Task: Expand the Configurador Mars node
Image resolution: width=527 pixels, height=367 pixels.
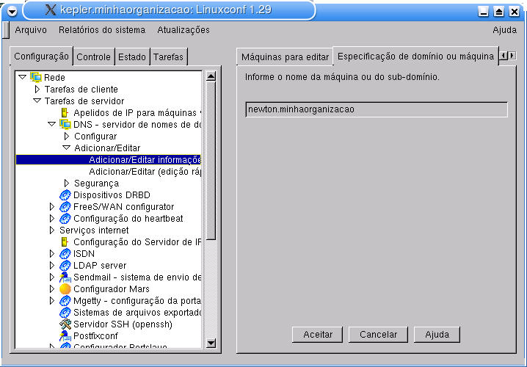Action: (52, 289)
